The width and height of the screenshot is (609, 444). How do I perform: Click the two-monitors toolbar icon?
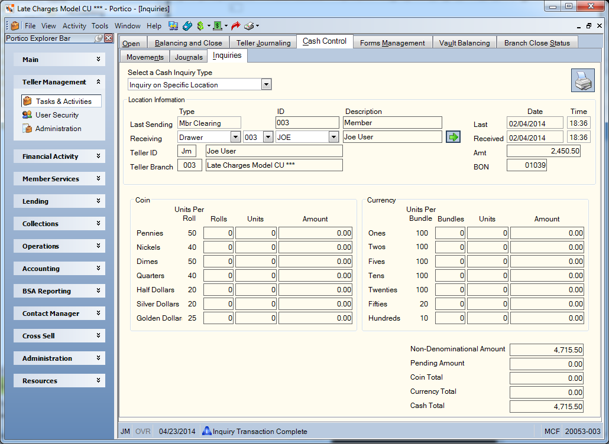[173, 26]
